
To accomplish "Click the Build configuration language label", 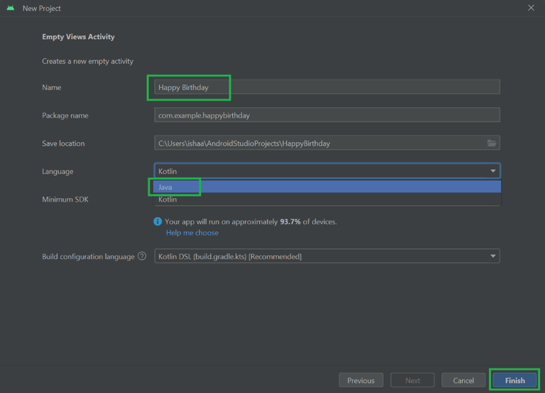I will (x=88, y=256).
